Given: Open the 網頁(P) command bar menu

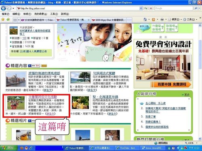Looking at the screenshot, I should (x=175, y=20).
